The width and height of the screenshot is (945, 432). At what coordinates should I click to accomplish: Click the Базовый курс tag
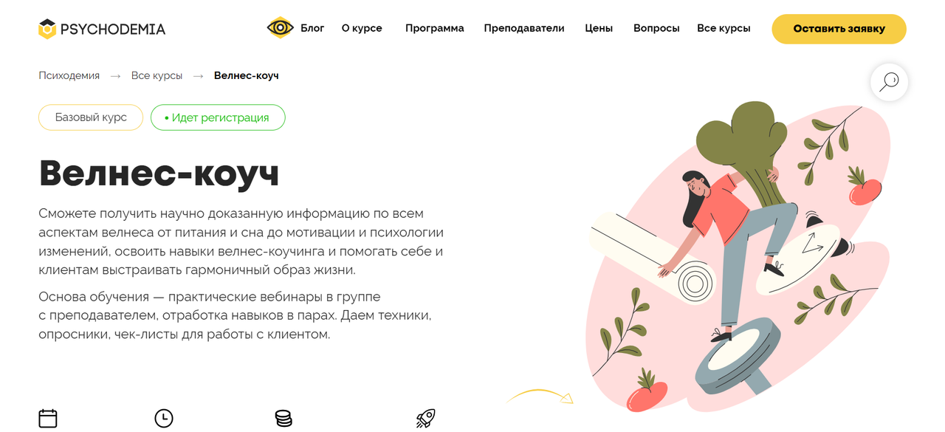[x=91, y=117]
